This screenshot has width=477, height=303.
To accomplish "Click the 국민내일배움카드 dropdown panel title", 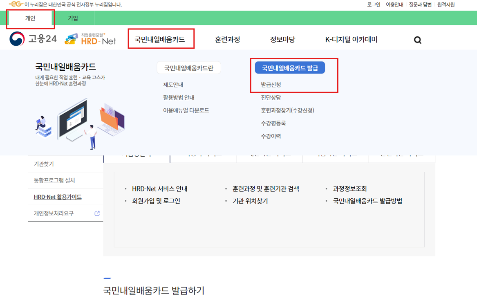I will [65, 67].
